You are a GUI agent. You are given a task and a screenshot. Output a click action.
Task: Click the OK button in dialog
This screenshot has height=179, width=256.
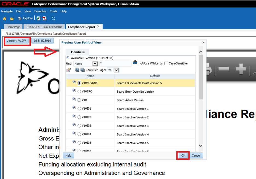click(183, 155)
